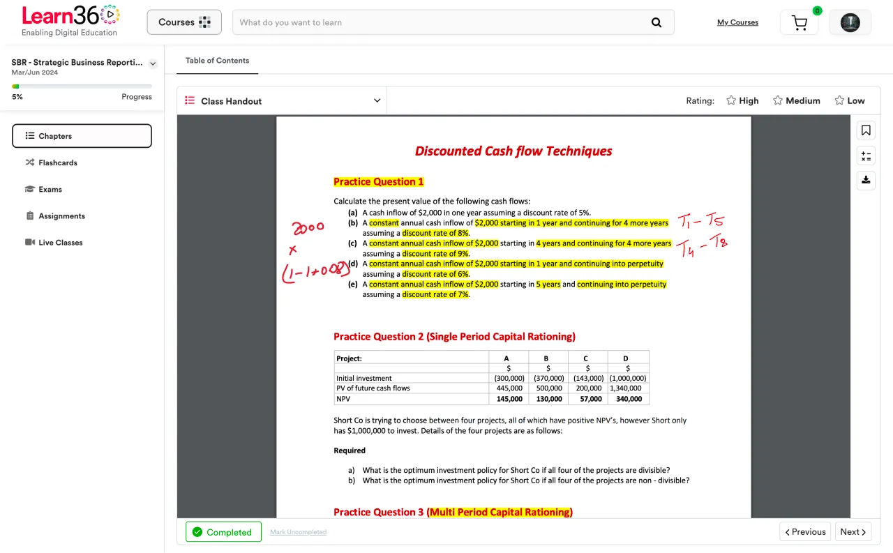Click the cart badge showing 0
The width and height of the screenshot is (893, 553).
pyautogui.click(x=817, y=10)
